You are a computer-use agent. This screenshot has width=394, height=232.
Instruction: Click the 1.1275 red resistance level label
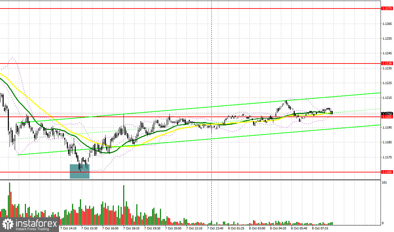(386, 9)
